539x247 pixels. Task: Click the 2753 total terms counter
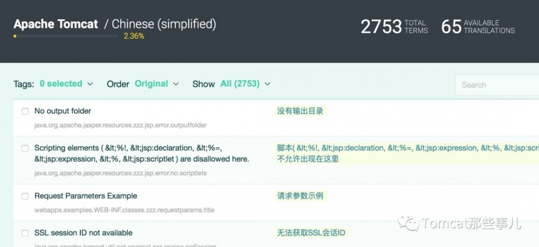395,26
